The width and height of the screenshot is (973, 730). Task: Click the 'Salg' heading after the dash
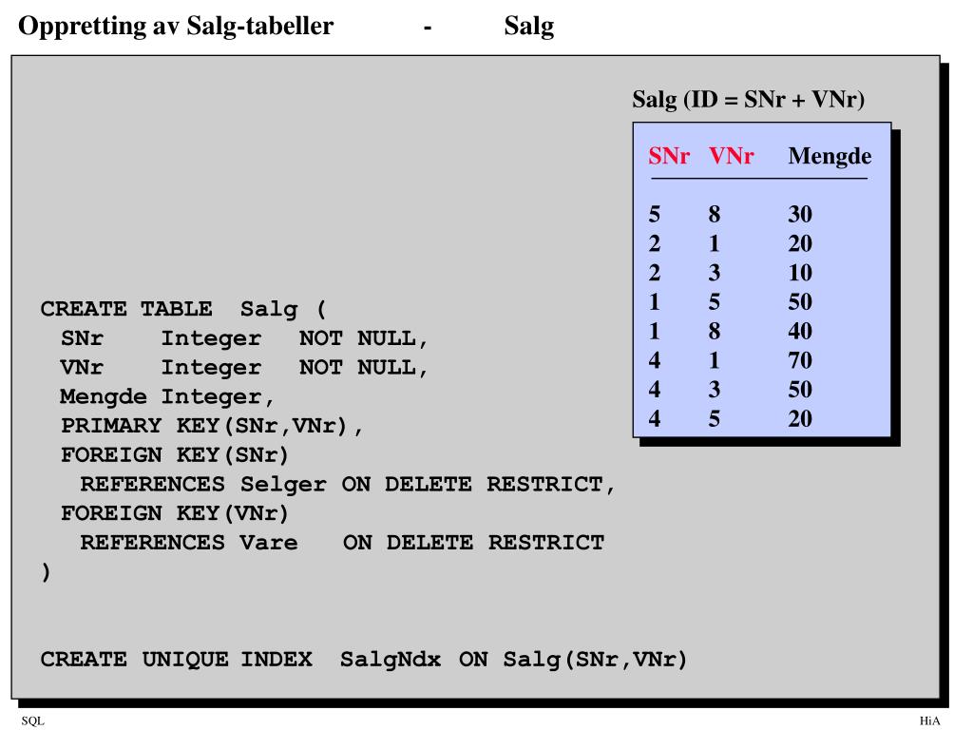pos(528,27)
